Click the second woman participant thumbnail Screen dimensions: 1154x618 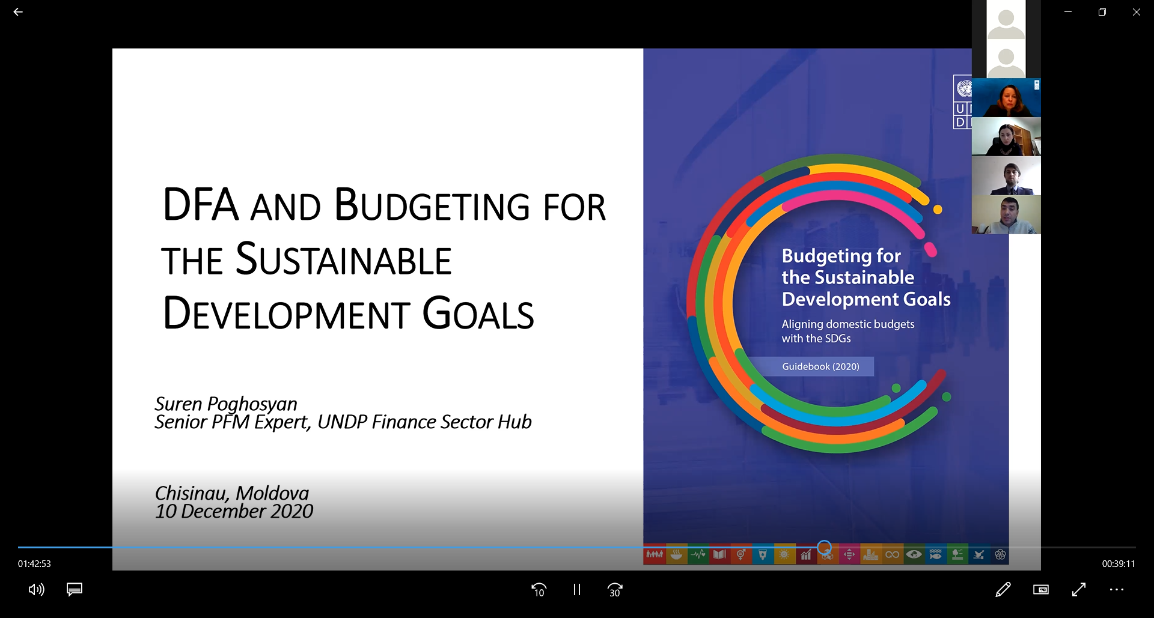1006,136
